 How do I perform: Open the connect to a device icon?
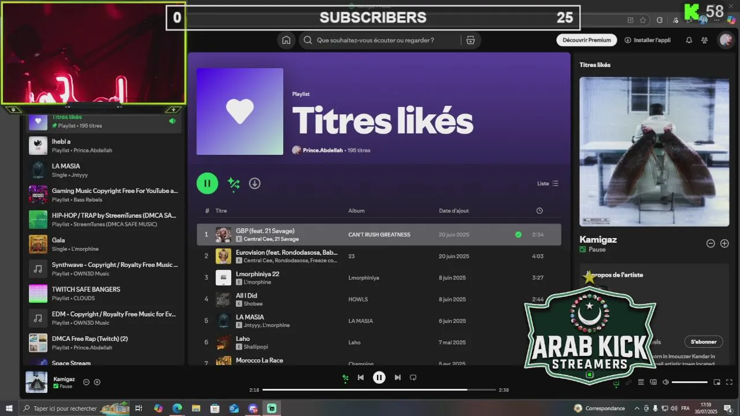click(653, 382)
